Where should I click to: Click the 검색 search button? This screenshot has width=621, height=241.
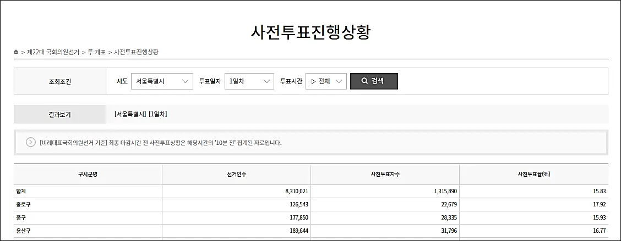(374, 81)
